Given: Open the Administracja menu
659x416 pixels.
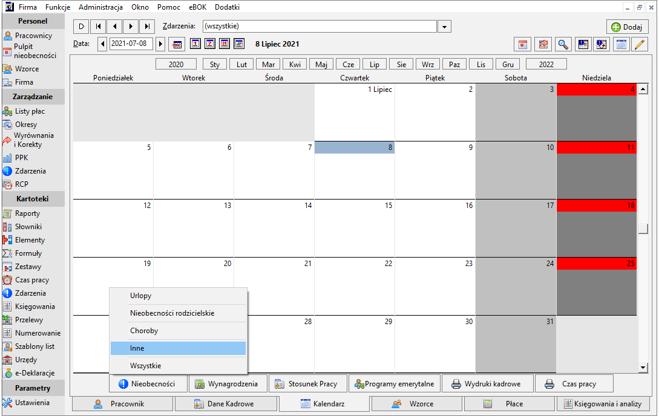Looking at the screenshot, I should pos(101,7).
